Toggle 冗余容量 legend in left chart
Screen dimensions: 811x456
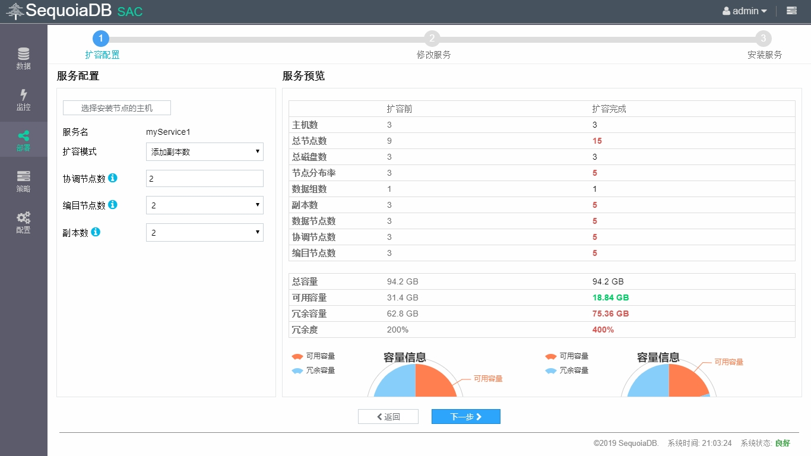(x=313, y=370)
